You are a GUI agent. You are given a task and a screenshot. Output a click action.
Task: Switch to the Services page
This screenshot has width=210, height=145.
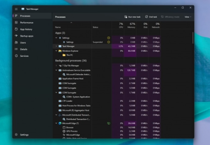[32, 56]
